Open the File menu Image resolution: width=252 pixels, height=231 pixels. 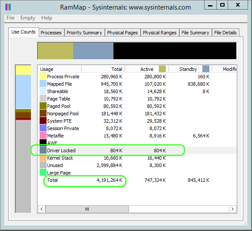pos(10,18)
